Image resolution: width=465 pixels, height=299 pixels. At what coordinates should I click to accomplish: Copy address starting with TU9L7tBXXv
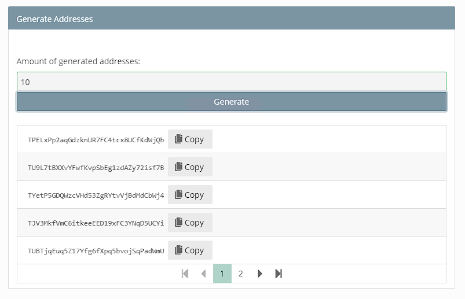coord(190,167)
